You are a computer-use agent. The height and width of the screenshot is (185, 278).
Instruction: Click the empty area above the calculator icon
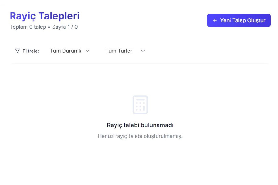(140, 80)
